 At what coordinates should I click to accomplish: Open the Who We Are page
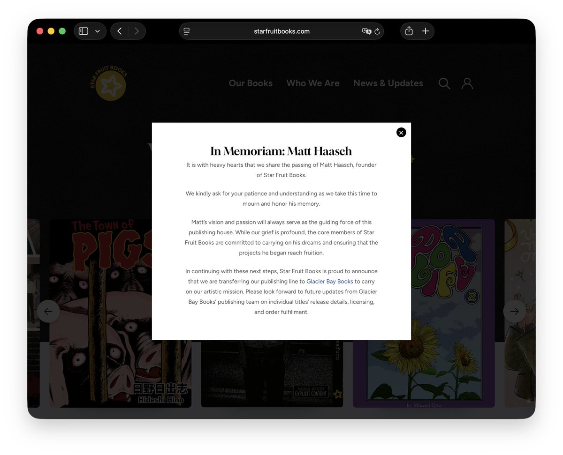pyautogui.click(x=313, y=83)
